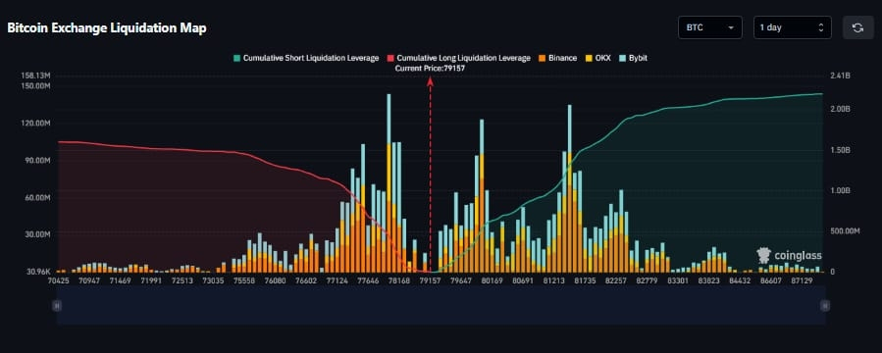Viewport: 882px width, 353px height.
Task: Click the 83301 x-axis price label
Action: (x=678, y=280)
